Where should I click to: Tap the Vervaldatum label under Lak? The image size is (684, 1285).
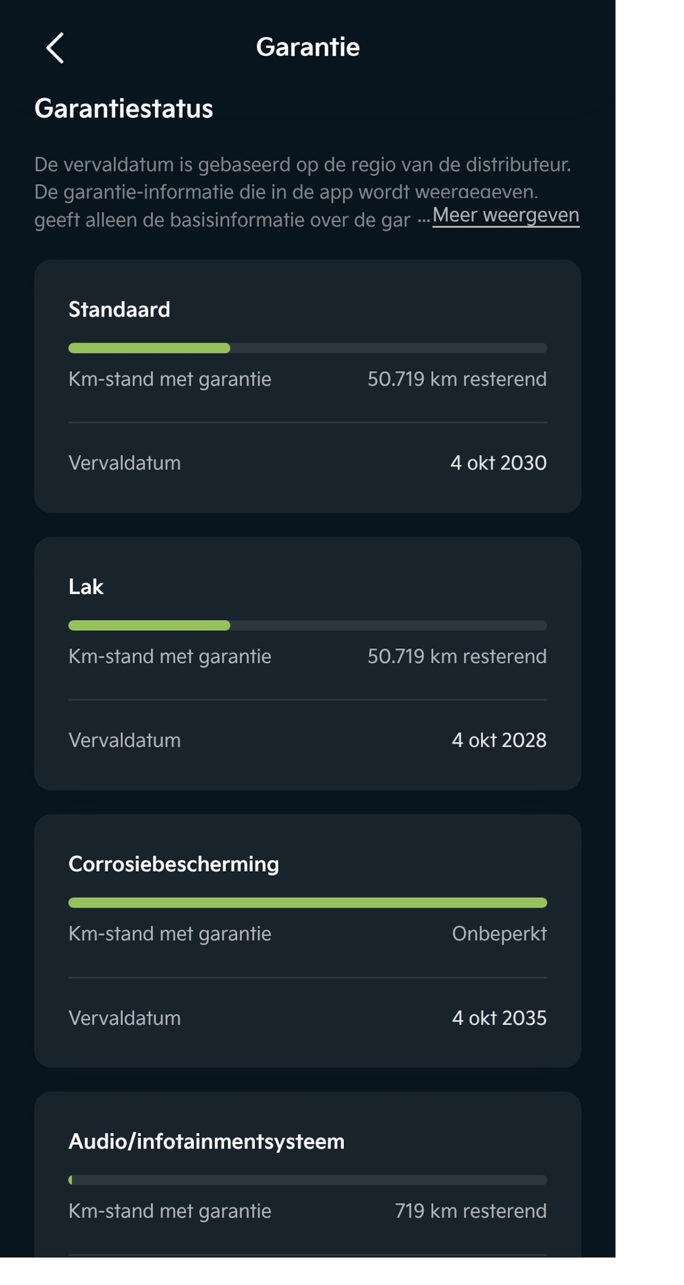point(125,740)
